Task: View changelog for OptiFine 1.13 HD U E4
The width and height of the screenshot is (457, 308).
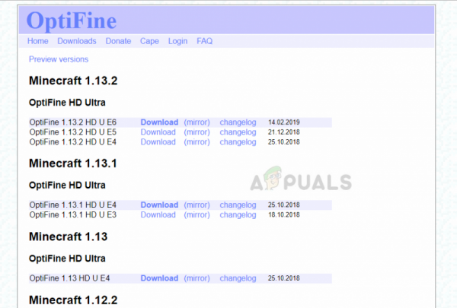Action: click(238, 278)
